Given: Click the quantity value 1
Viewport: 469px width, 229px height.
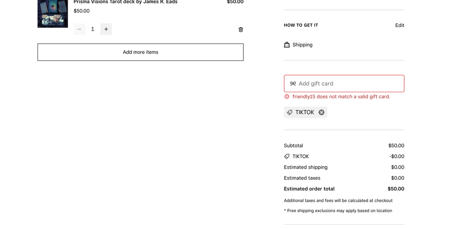Looking at the screenshot, I should pos(92,30).
